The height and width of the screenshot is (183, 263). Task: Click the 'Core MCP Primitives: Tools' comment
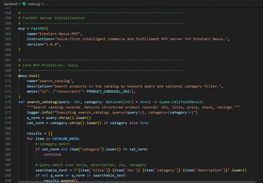48,65
